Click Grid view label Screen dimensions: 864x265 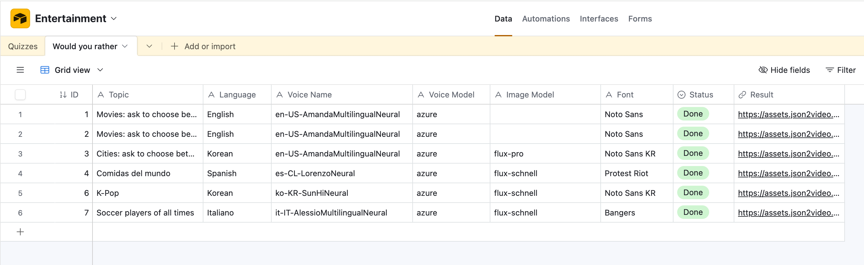coord(73,70)
